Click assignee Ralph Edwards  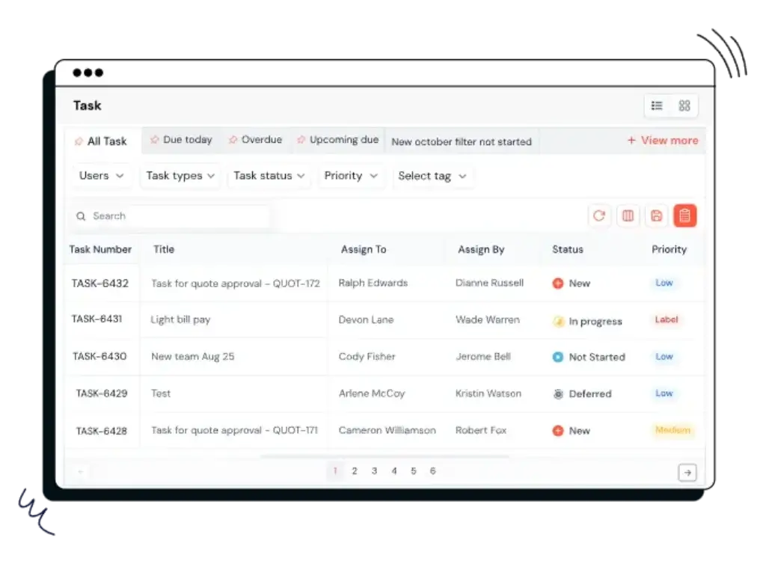(x=373, y=283)
